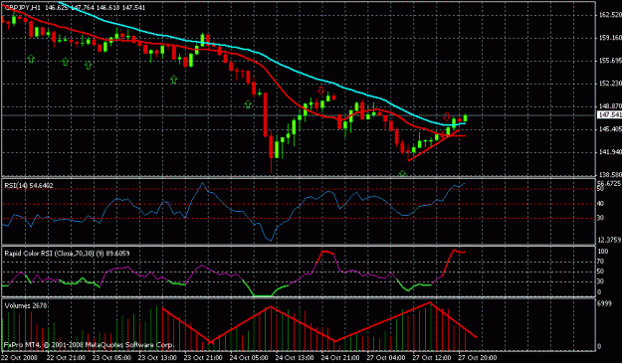Click the 27 Oct 20:00 time label
This screenshot has width=622, height=363.
[478, 357]
